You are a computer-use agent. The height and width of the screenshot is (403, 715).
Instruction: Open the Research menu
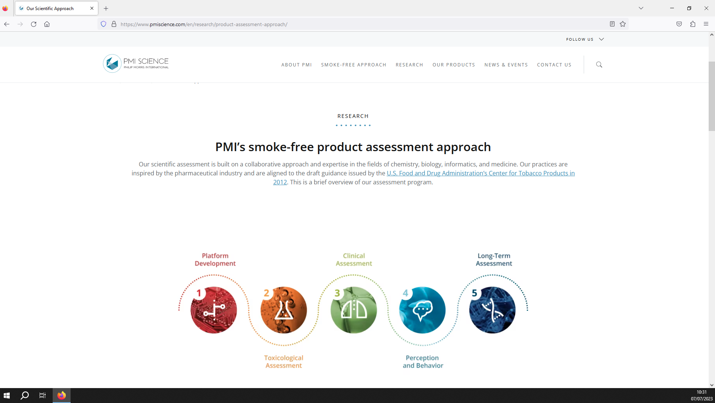(x=409, y=65)
